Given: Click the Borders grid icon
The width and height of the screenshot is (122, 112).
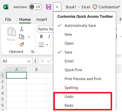Looking at the screenshot, I should click(x=41, y=44).
